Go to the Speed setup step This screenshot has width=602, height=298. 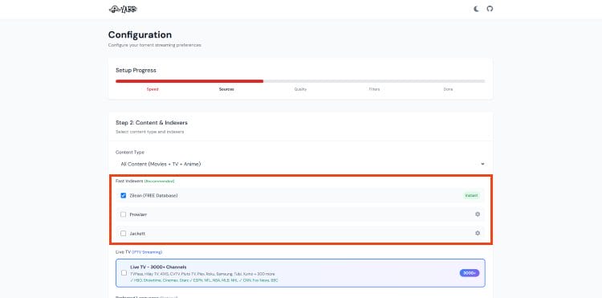[153, 89]
